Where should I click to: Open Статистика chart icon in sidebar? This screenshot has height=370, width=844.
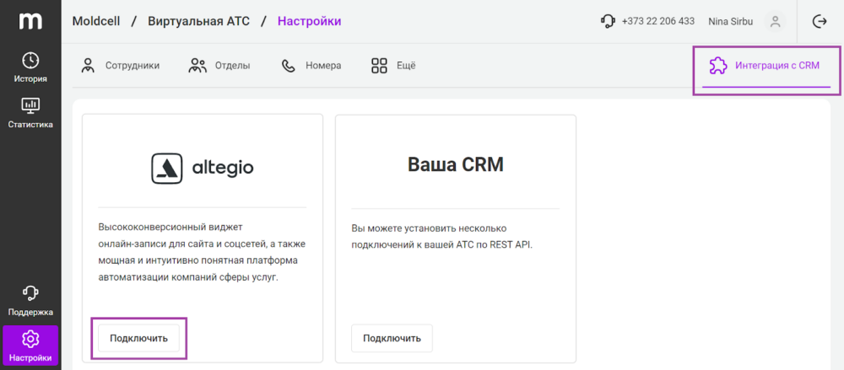point(30,106)
